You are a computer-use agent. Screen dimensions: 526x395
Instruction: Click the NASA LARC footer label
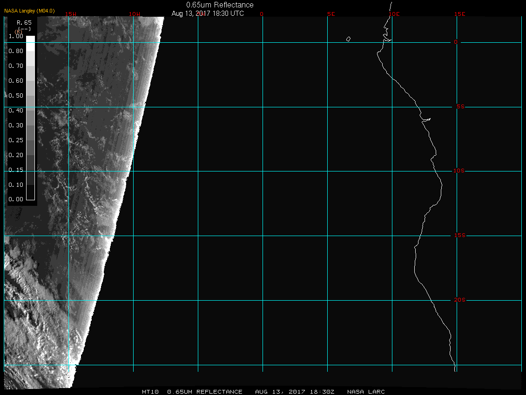point(366,392)
